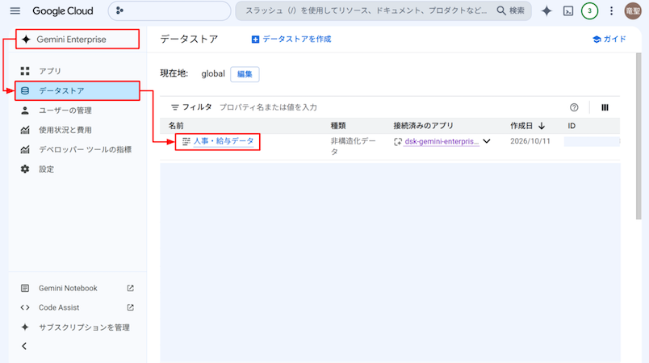The image size is (649, 363).
Task: Click the データストア database icon
Action: click(25, 90)
